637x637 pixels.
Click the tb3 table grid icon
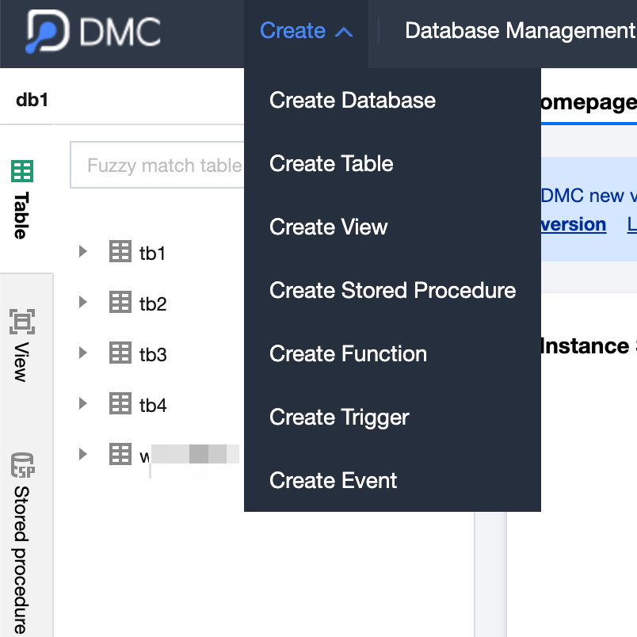(120, 353)
